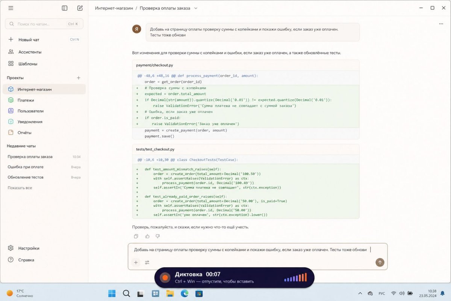
Task: Click the payment/checkout.py file header
Action: point(246,65)
